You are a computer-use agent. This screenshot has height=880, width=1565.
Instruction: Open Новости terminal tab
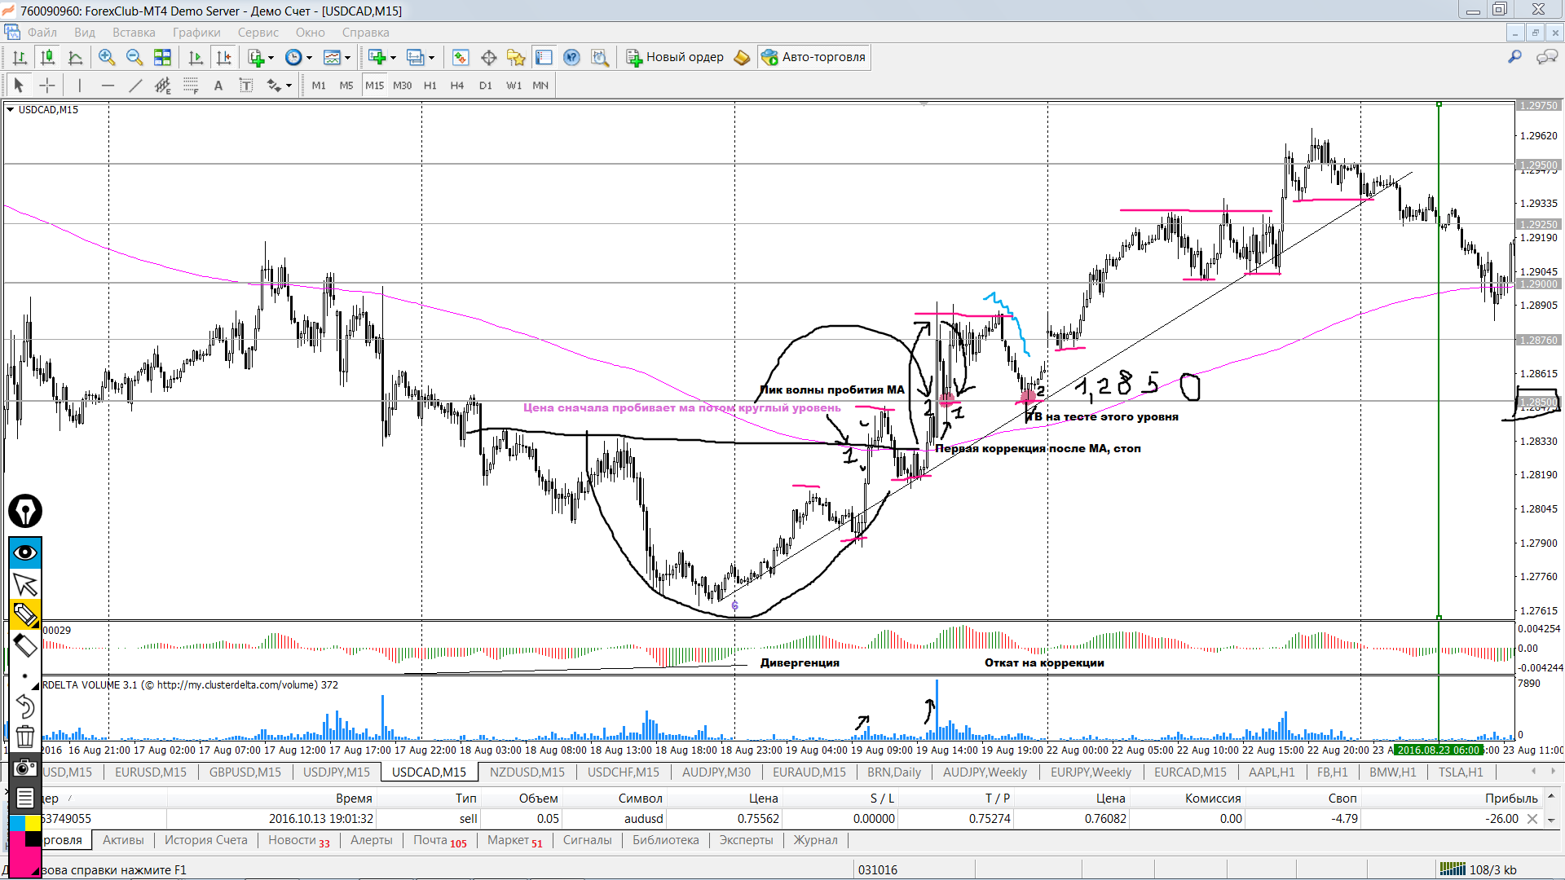click(x=299, y=840)
